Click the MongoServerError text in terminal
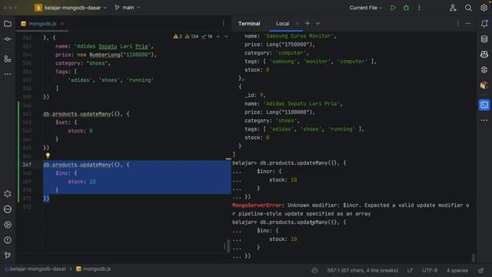 [257, 205]
